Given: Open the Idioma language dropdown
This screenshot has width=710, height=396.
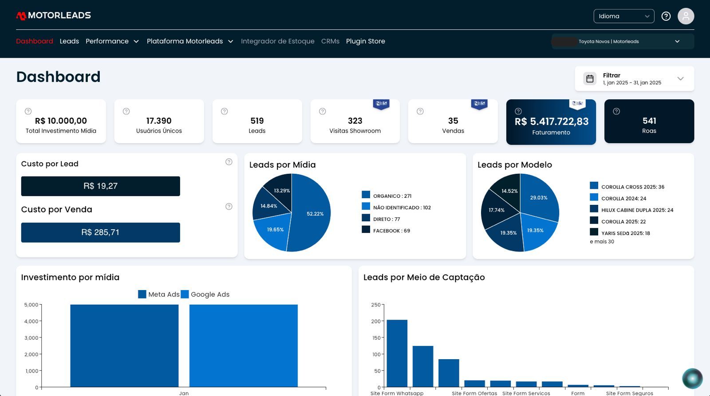Looking at the screenshot, I should pyautogui.click(x=624, y=16).
